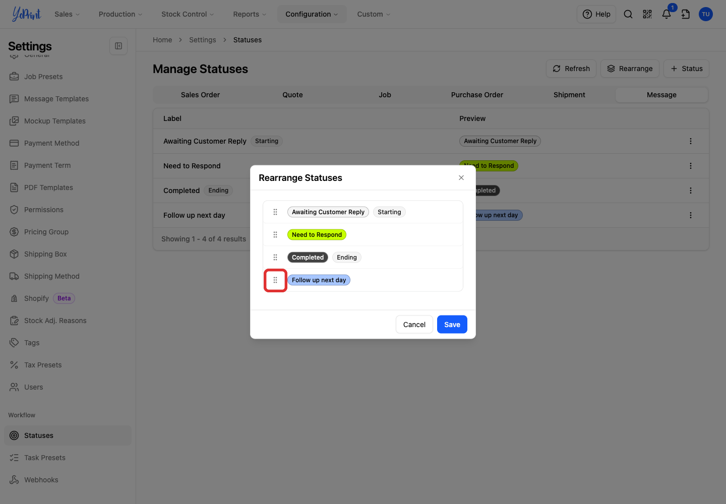Open the Reports dropdown menu

click(x=250, y=14)
